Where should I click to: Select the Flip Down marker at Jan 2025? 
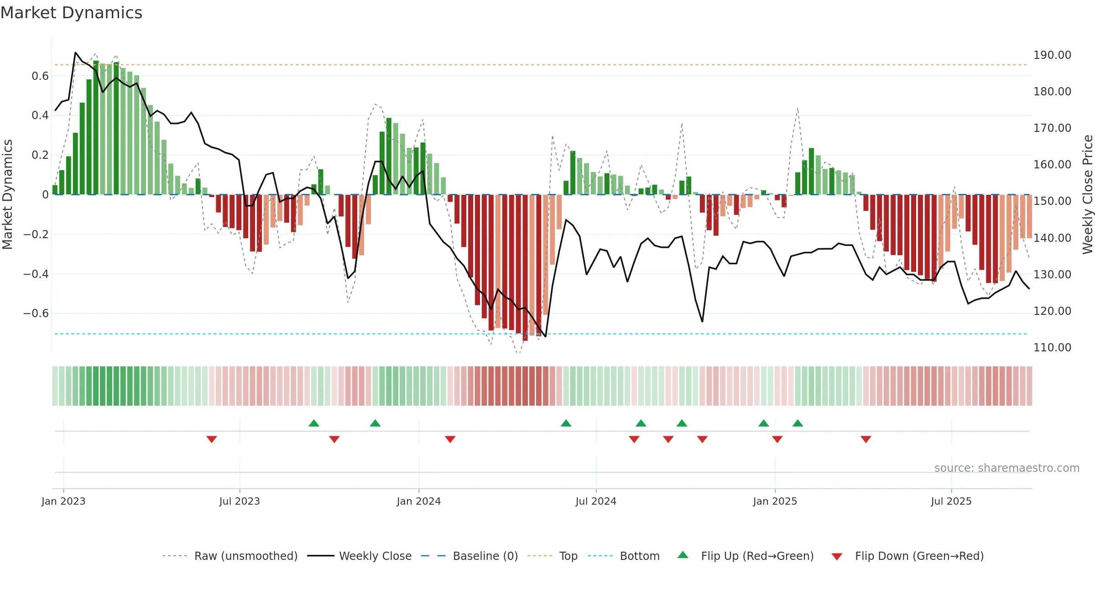click(x=777, y=439)
